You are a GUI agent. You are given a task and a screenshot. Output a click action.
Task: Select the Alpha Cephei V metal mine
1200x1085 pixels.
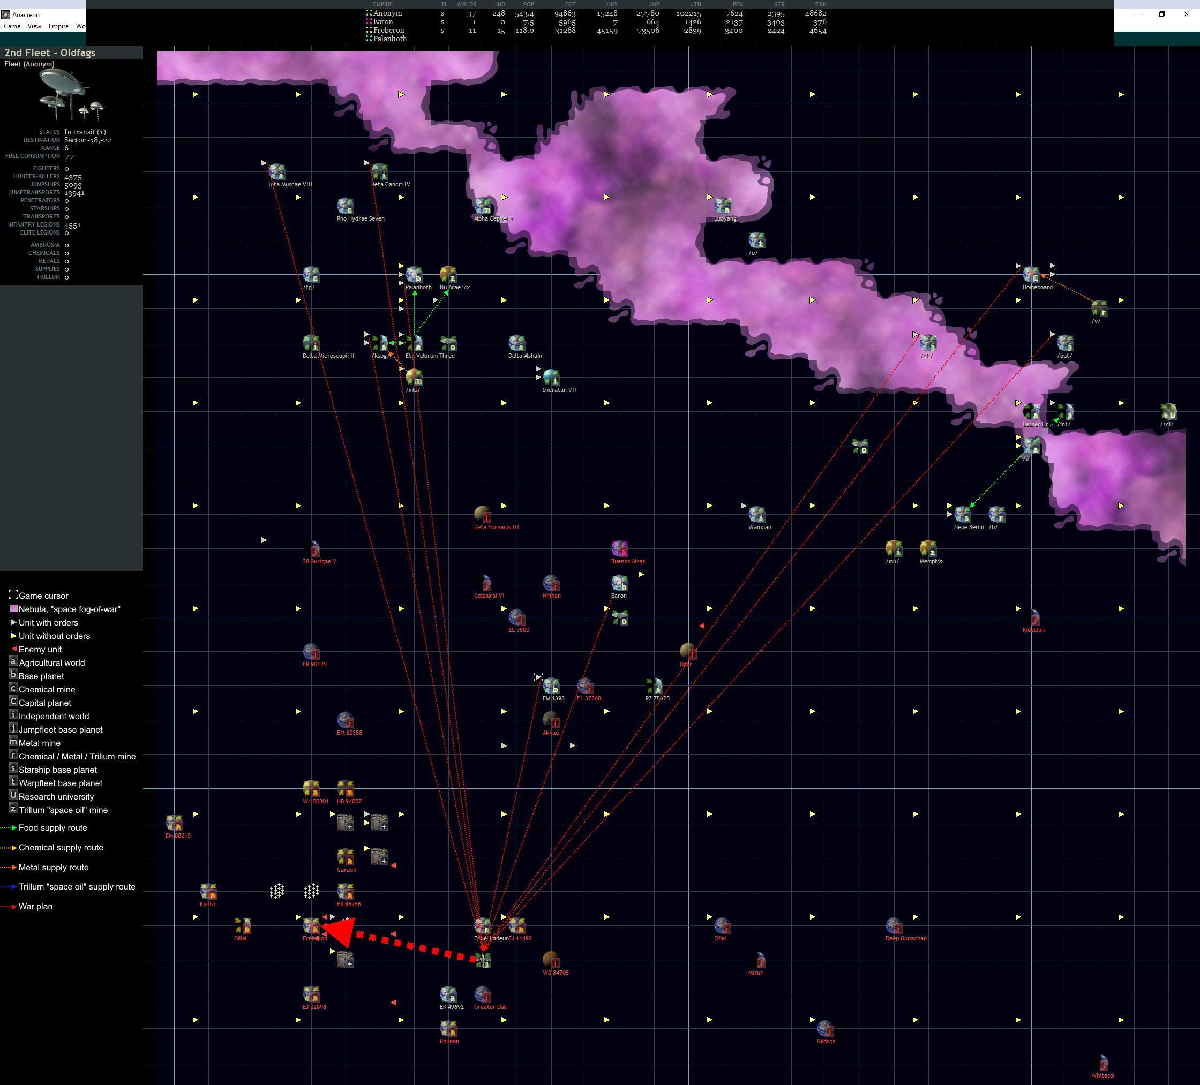pos(483,206)
